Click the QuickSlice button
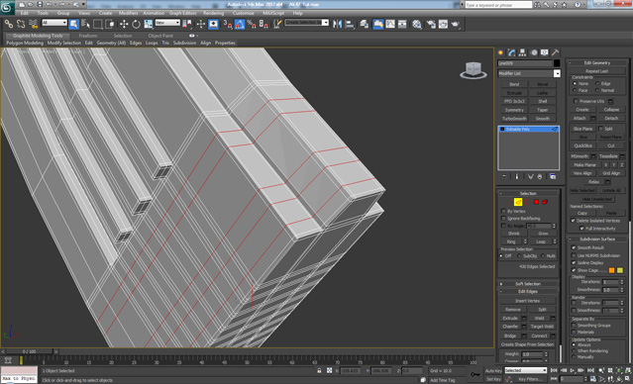Viewport: 633px width, 384px height. click(x=582, y=146)
